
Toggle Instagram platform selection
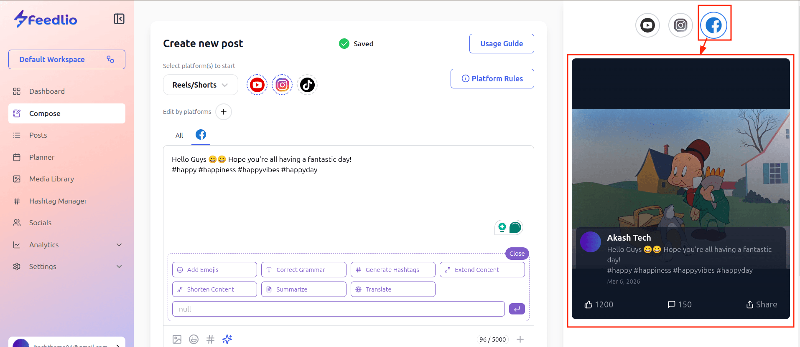click(282, 85)
